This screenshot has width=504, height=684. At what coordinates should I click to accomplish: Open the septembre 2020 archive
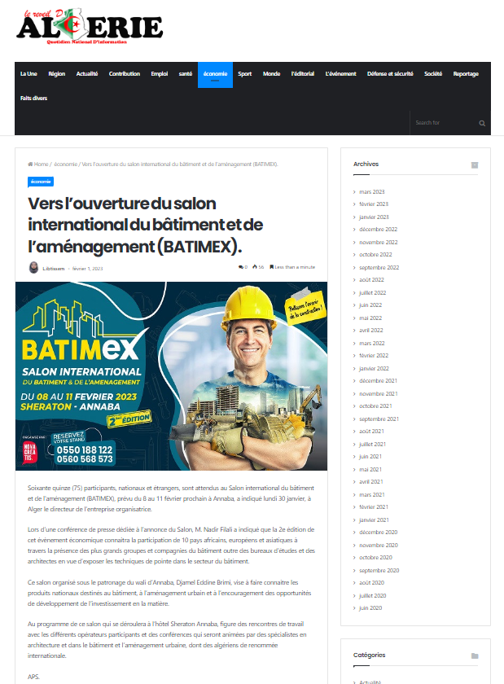(379, 572)
